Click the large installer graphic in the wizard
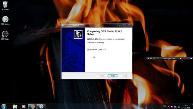 pyautogui.click(x=73, y=50)
